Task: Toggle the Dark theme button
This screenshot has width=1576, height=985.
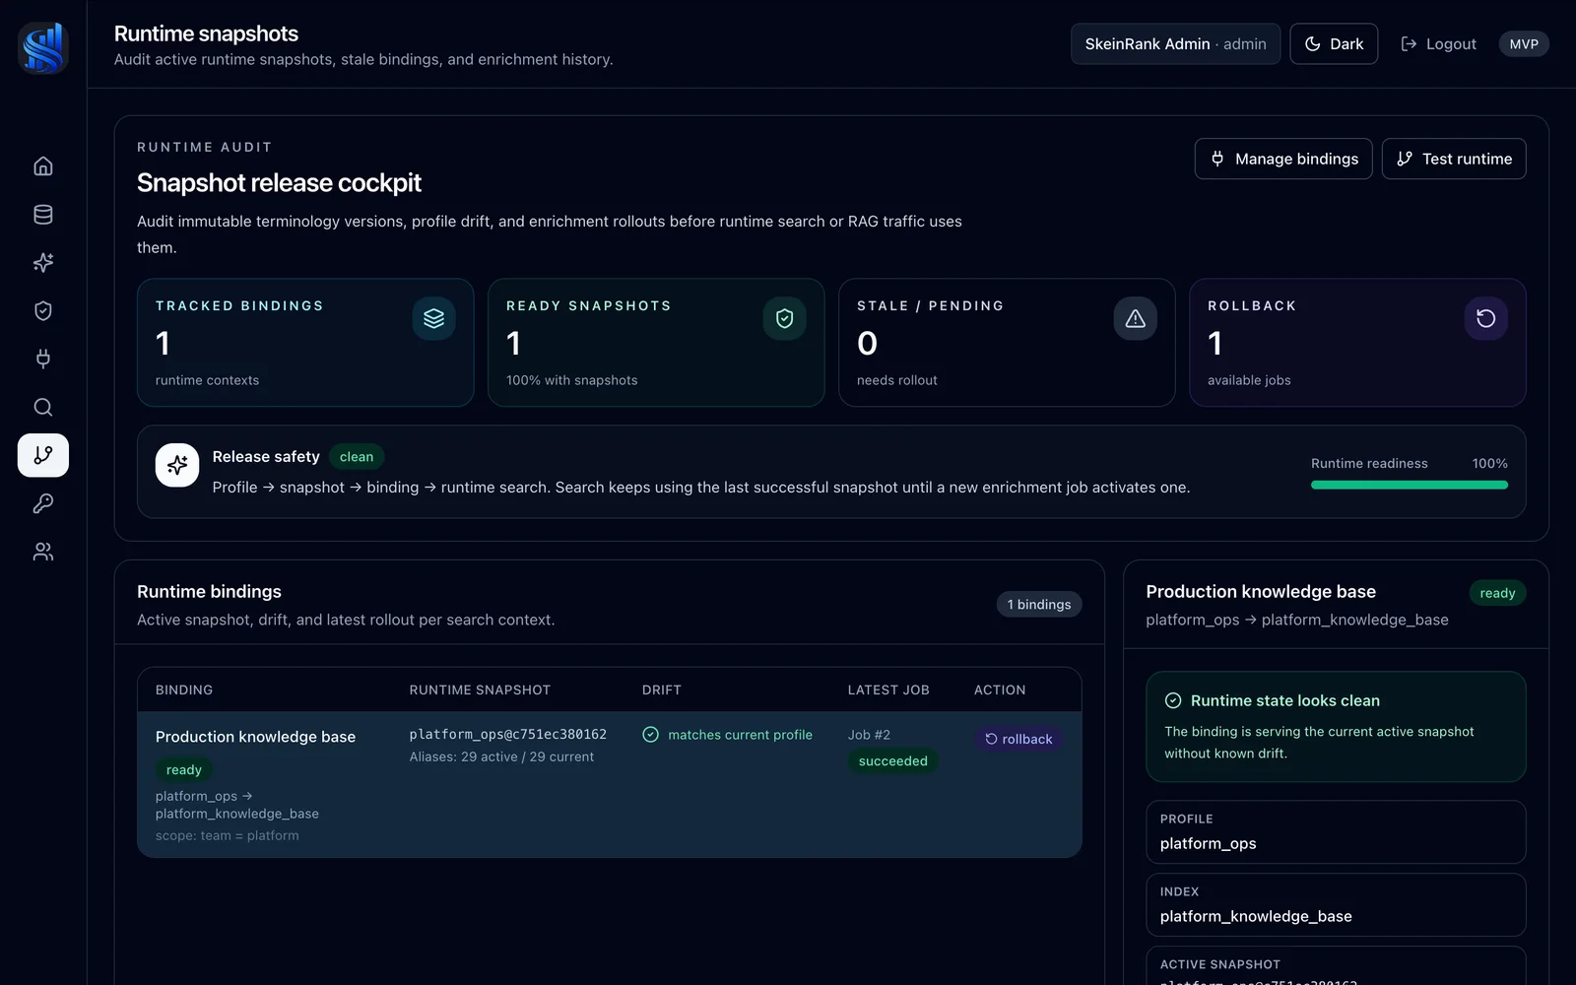Action: pyautogui.click(x=1334, y=43)
